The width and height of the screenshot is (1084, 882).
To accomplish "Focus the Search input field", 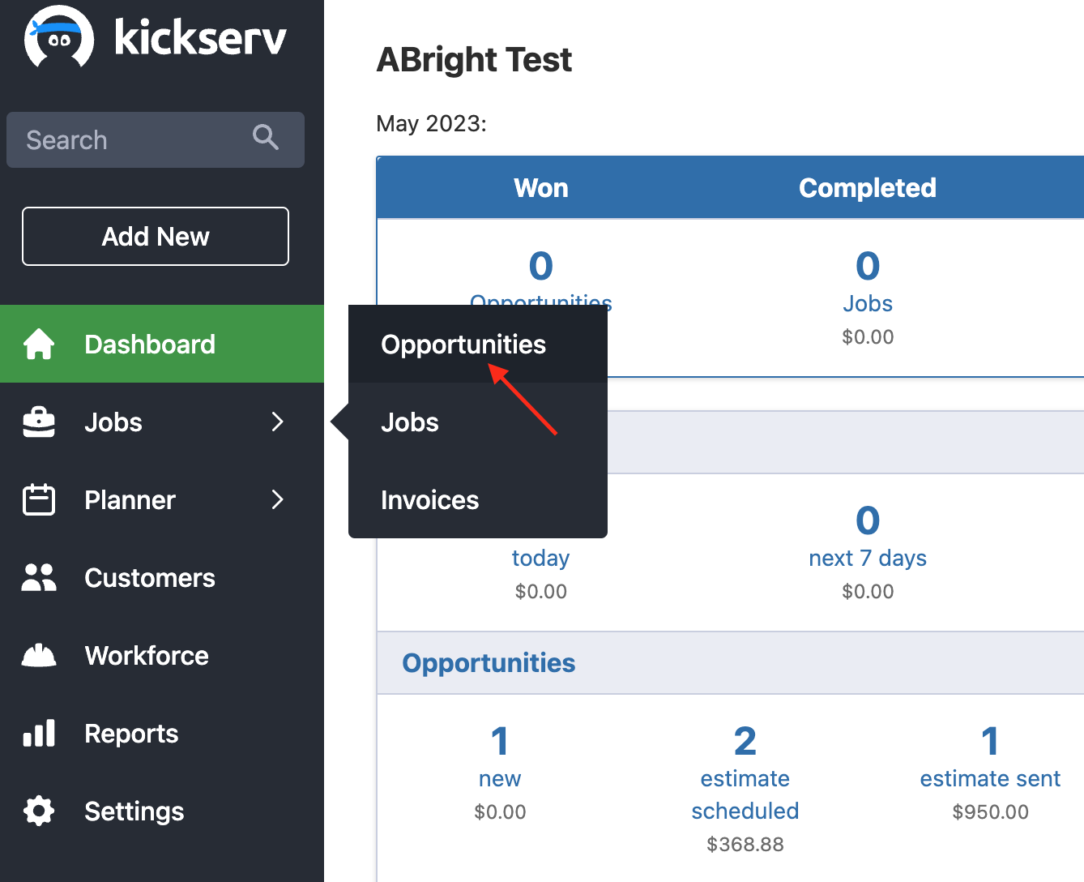I will (x=156, y=139).
